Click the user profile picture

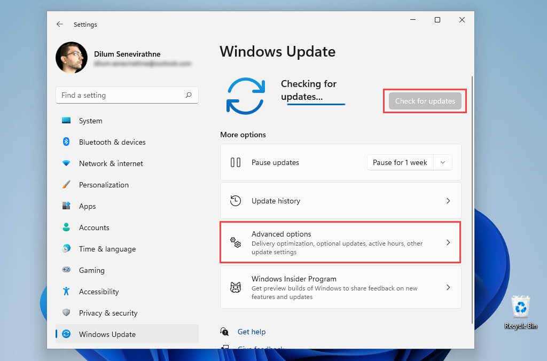(72, 58)
